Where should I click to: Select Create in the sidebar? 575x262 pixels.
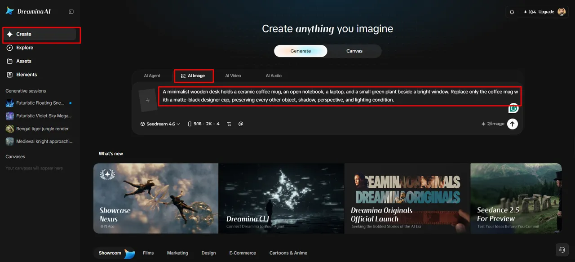[40, 34]
